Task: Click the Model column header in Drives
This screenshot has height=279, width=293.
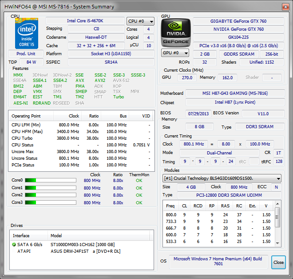Action: (x=56, y=235)
